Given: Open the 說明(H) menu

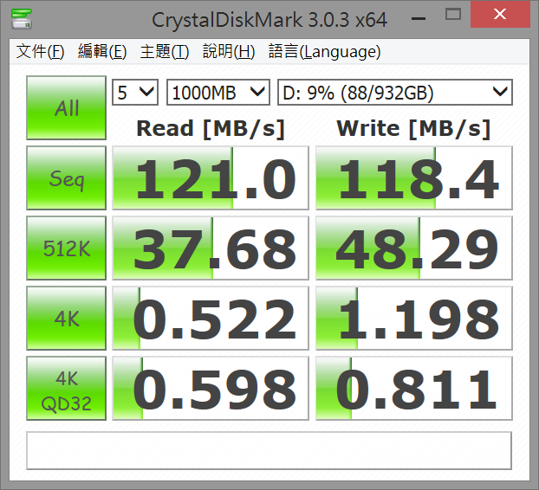Looking at the screenshot, I should (229, 51).
